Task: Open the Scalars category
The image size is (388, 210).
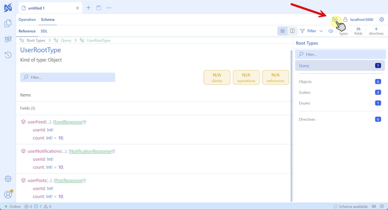Action: [x=340, y=92]
